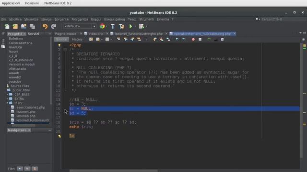This screenshot has width=307, height=172.
Task: Click the Last Edit icon next to History
Action: 91,39
